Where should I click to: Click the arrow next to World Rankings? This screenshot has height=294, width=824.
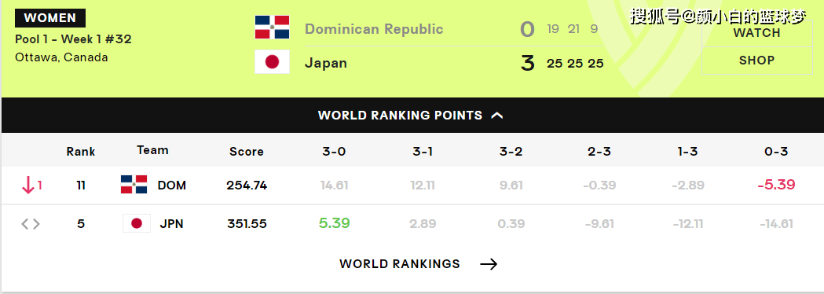(x=489, y=264)
